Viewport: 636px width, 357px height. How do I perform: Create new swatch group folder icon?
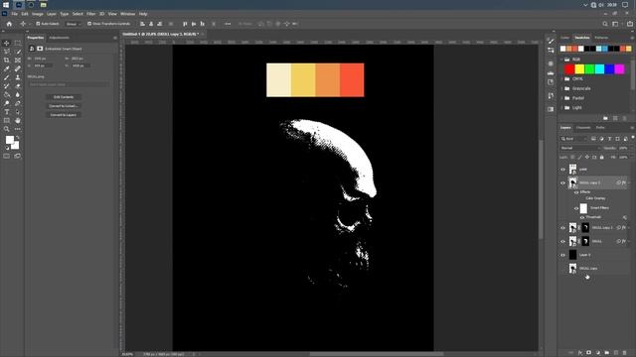(605, 118)
